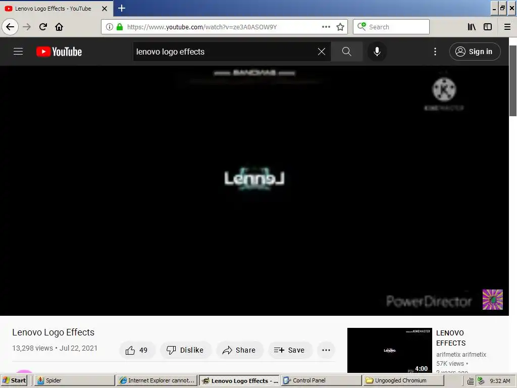Open the LENOVO EFFECTS video title link
Image resolution: width=517 pixels, height=388 pixels.
tap(451, 338)
